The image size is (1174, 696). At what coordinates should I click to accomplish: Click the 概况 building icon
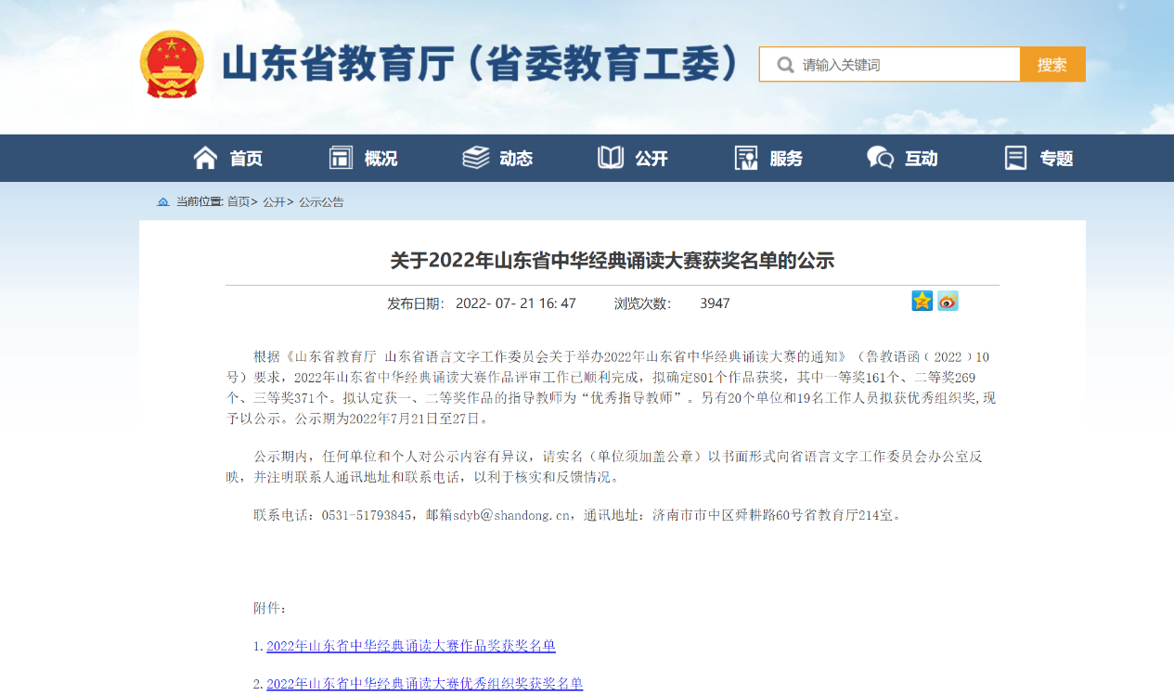[x=341, y=158]
